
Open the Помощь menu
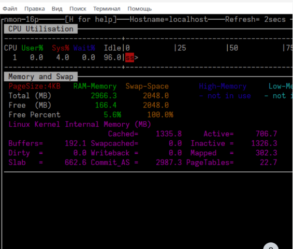click(x=140, y=9)
